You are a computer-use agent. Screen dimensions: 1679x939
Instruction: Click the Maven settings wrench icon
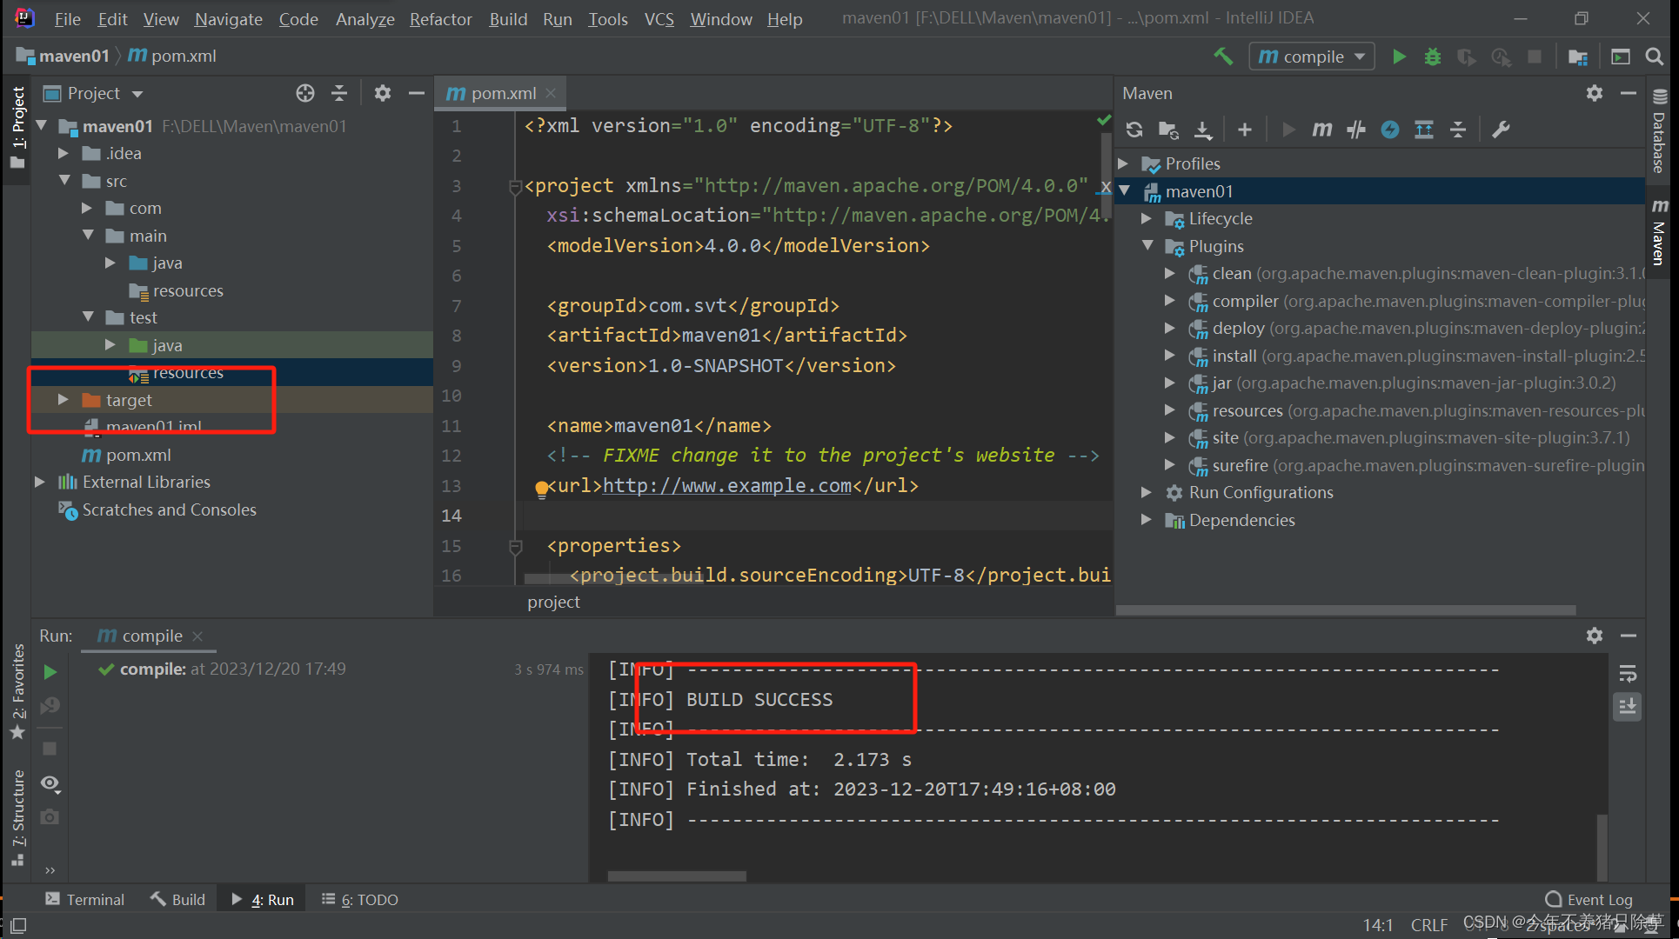point(1502,129)
